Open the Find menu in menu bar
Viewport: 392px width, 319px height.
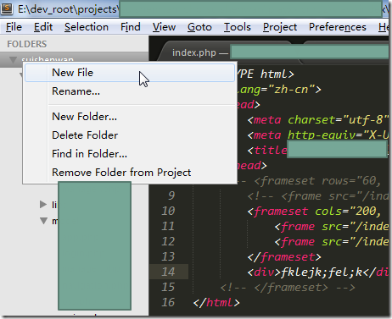pos(131,27)
